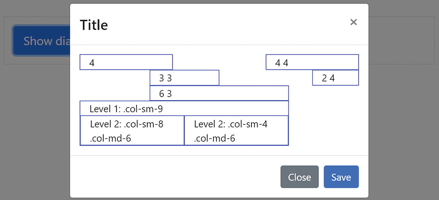Click the modal footer area
439x200 pixels.
[x=154, y=177]
